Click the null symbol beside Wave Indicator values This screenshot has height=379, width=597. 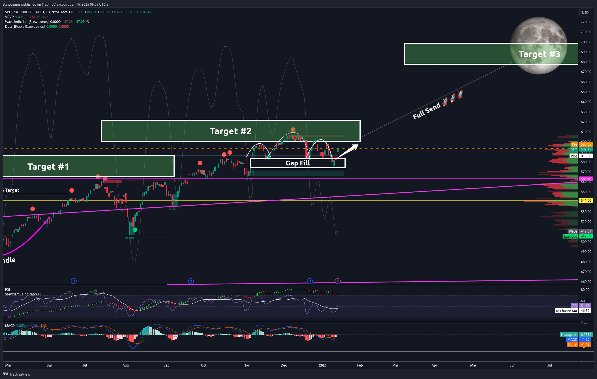pyautogui.click(x=88, y=22)
